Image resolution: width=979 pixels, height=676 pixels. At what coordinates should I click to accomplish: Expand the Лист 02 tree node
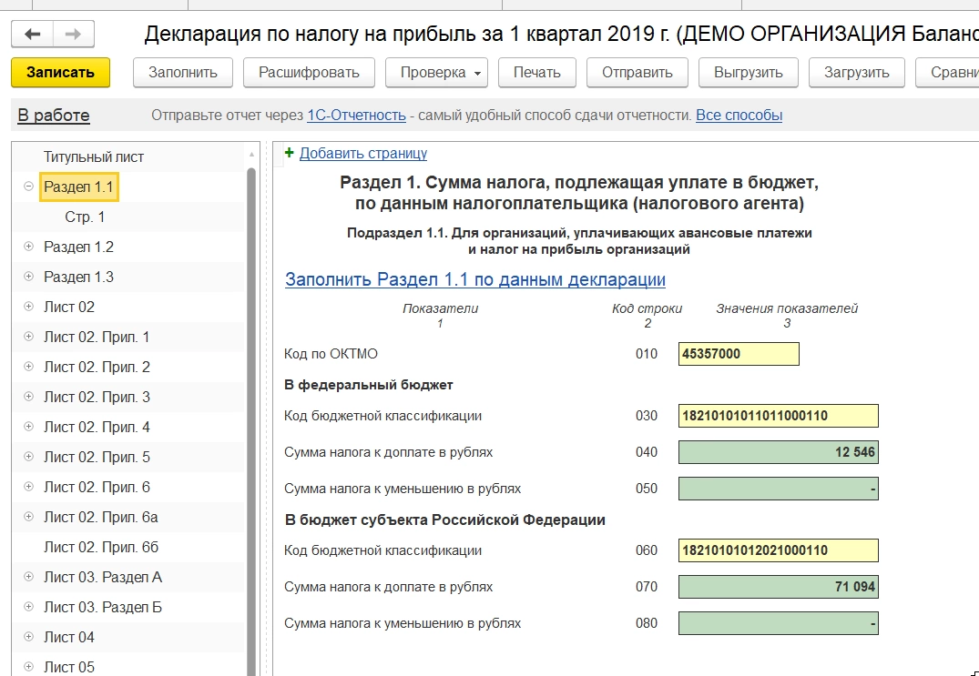(x=28, y=307)
